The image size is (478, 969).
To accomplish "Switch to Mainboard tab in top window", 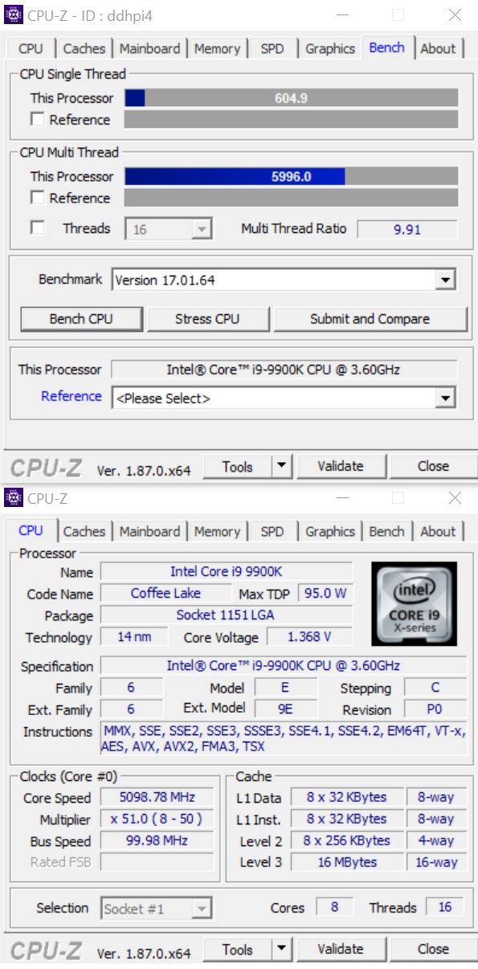I will tap(149, 48).
